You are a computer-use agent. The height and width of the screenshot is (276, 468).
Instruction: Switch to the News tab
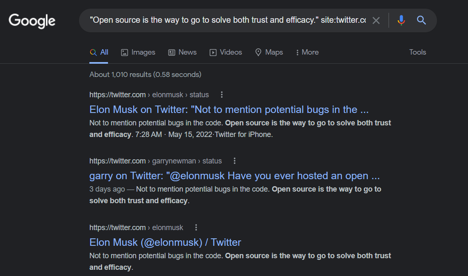point(182,52)
